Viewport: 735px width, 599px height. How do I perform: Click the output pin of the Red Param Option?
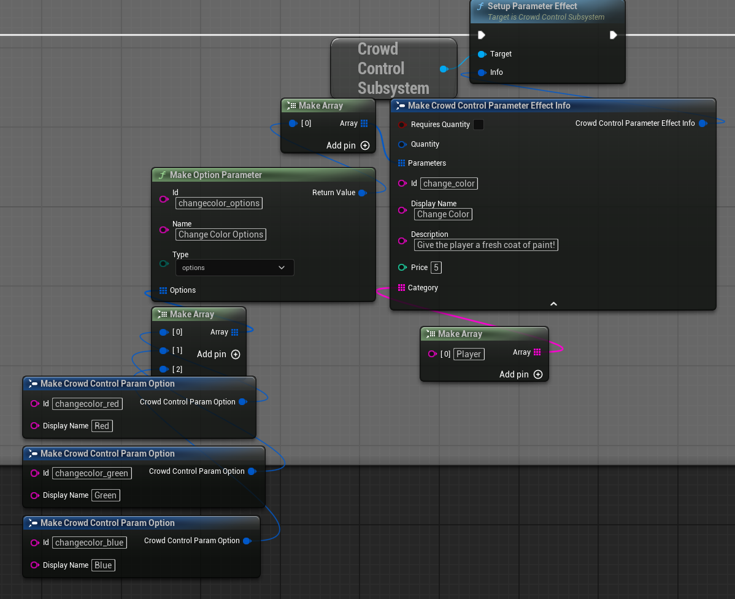pyautogui.click(x=243, y=402)
